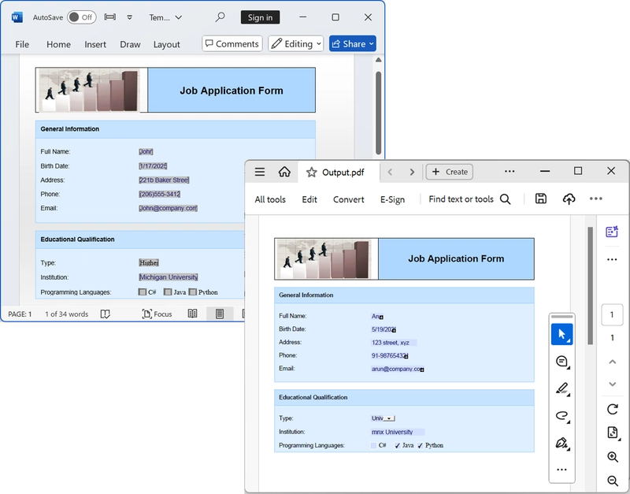Click the Home icon in Acrobat
The height and width of the screenshot is (494, 630).
284,172
